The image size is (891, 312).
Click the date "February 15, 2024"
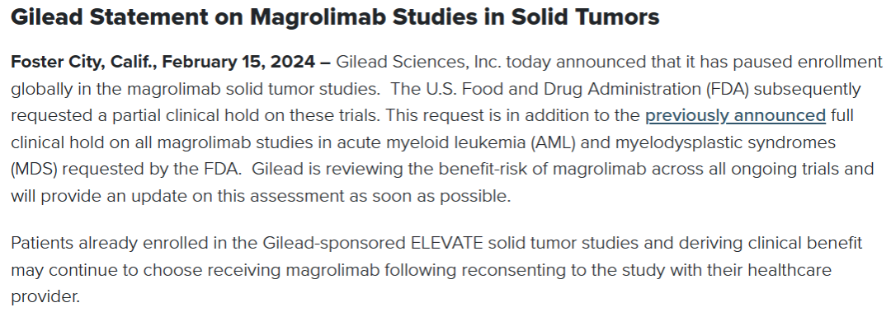(x=238, y=62)
